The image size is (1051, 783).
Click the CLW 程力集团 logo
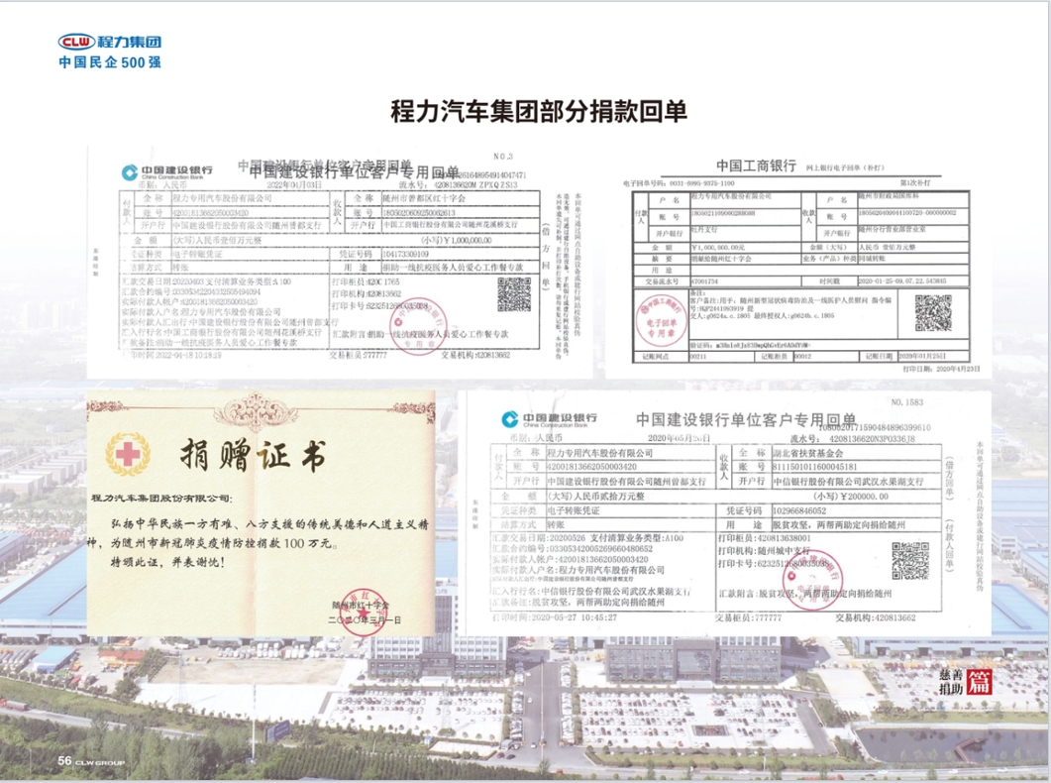pyautogui.click(x=109, y=42)
